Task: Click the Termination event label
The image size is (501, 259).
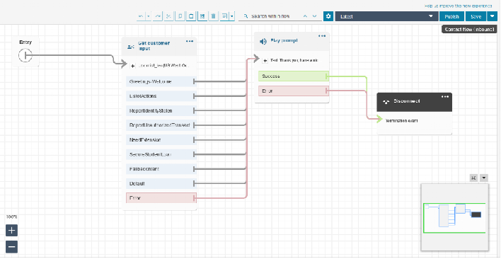Action: [402, 121]
